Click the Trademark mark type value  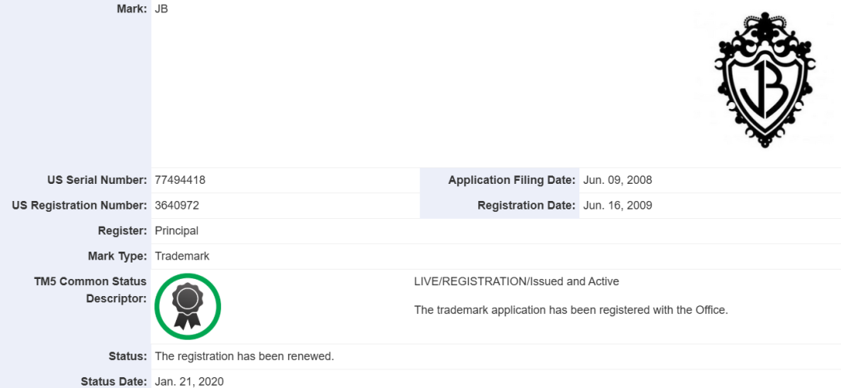coord(182,256)
